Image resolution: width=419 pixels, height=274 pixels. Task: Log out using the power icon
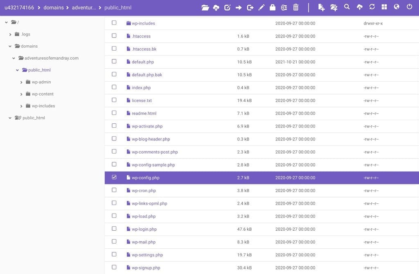(x=408, y=7)
